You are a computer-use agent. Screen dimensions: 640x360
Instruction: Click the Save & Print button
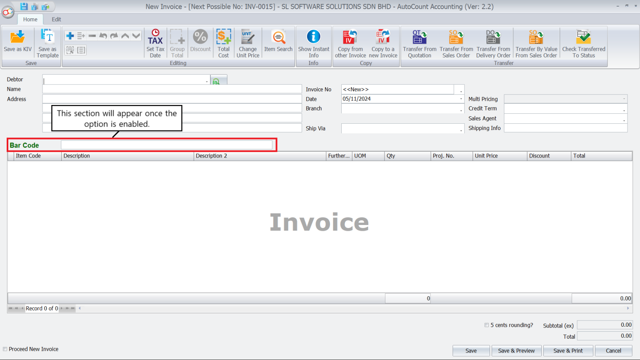(568, 350)
